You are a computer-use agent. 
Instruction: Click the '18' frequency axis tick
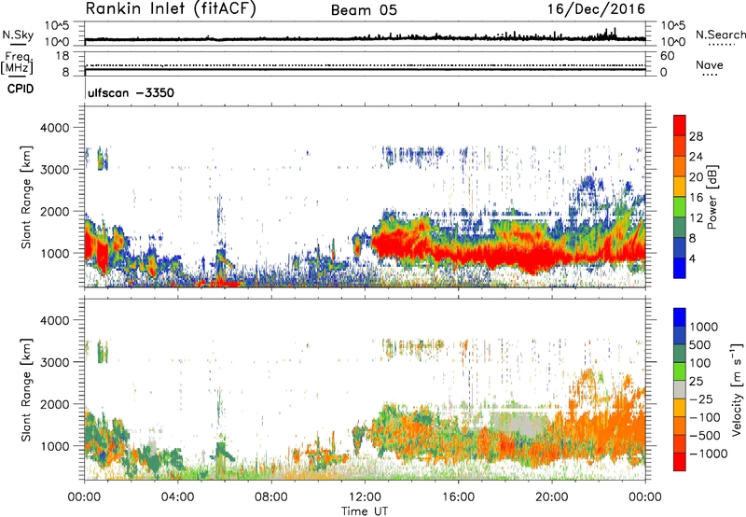click(x=62, y=56)
